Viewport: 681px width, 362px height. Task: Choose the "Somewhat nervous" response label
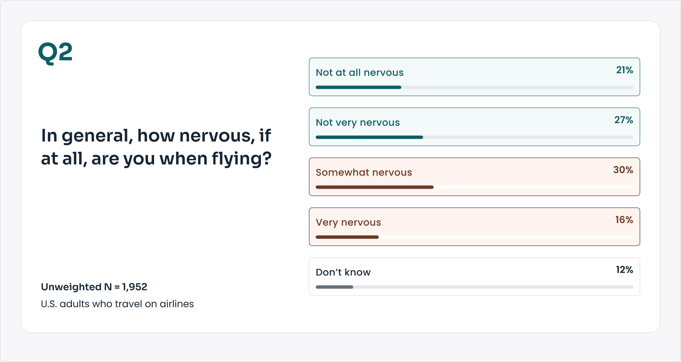coord(364,173)
